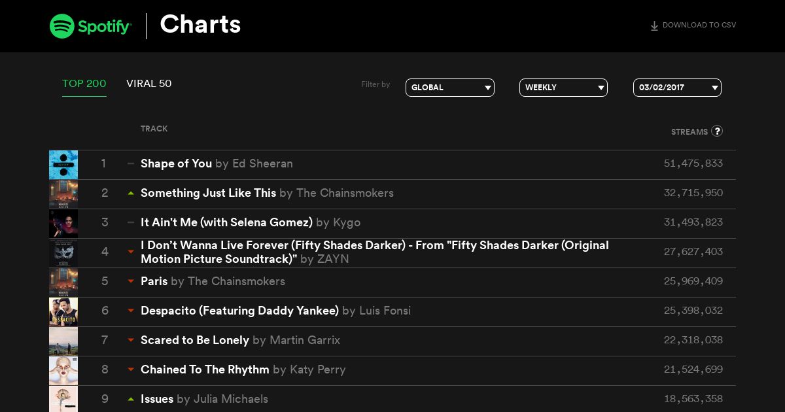Click the Shape of You album thumbnail
The width and height of the screenshot is (785, 412).
63,165
